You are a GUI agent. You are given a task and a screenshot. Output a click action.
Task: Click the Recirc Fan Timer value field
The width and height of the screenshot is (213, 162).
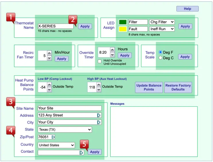pyautogui.click(x=42, y=55)
